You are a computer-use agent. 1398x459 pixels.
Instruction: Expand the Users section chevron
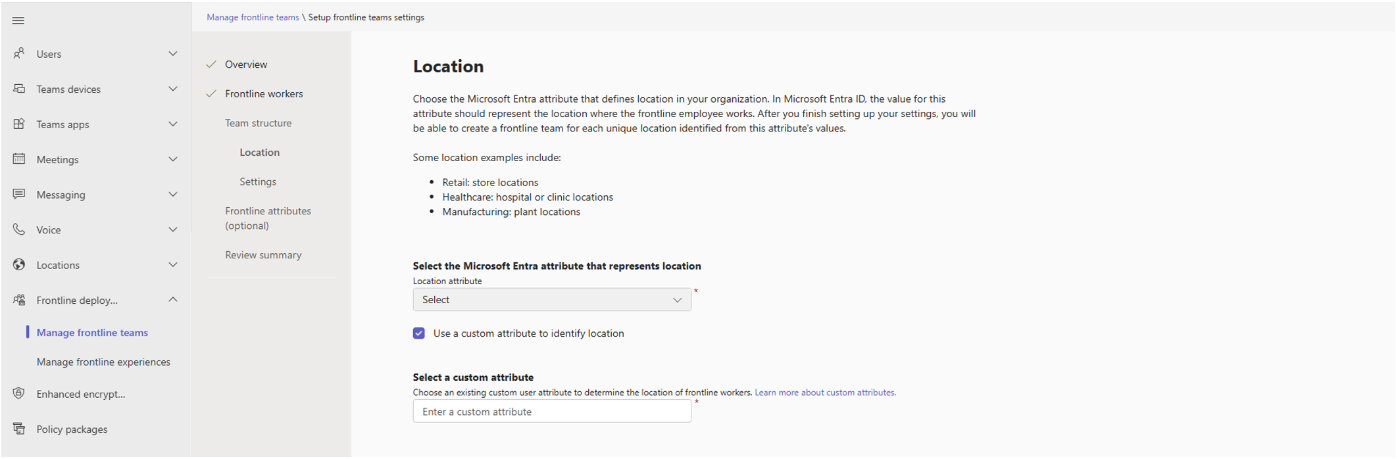173,53
